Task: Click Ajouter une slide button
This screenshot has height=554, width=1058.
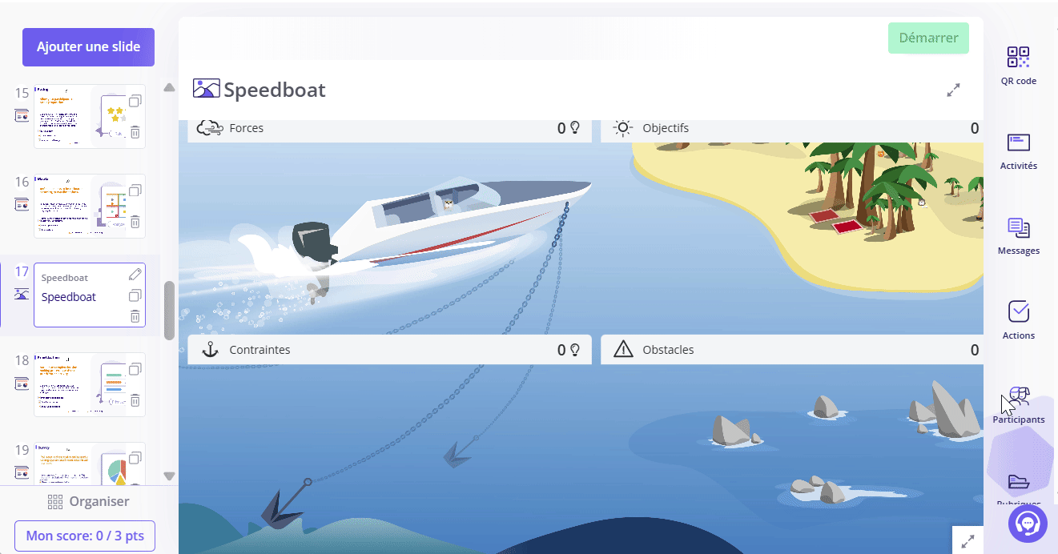Action: pos(88,47)
